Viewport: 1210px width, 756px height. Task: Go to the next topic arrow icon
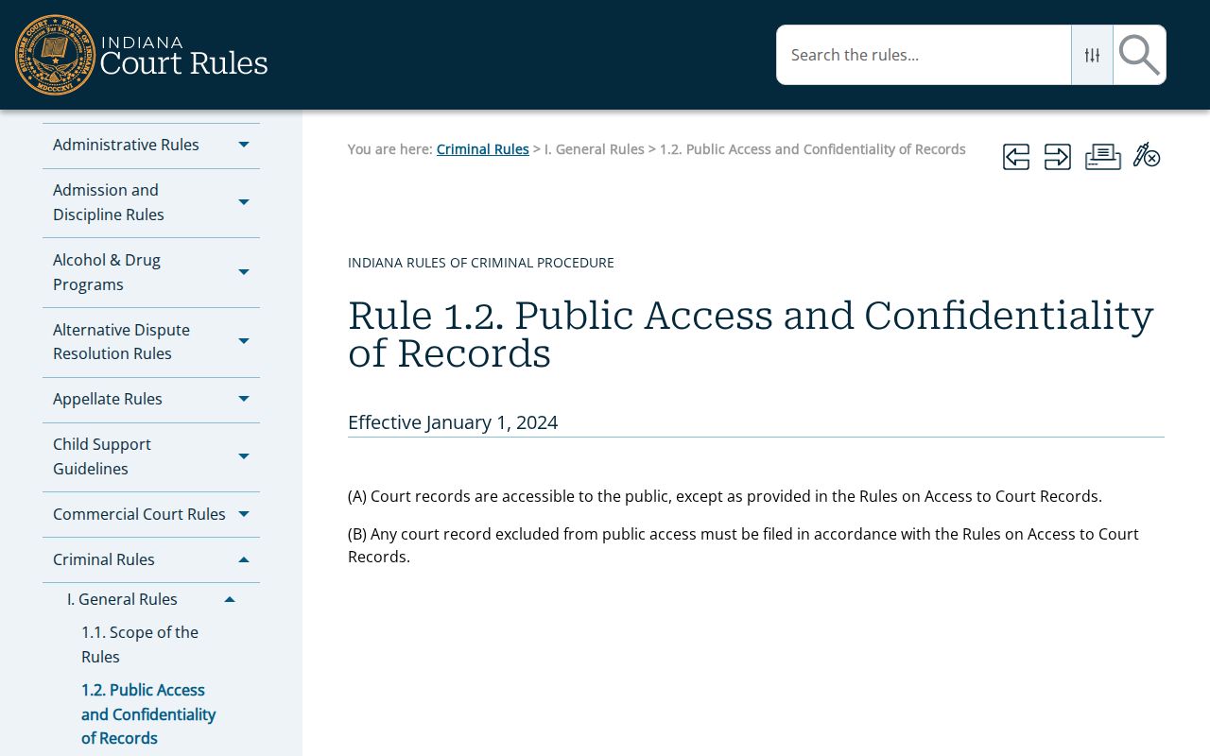[x=1058, y=156]
